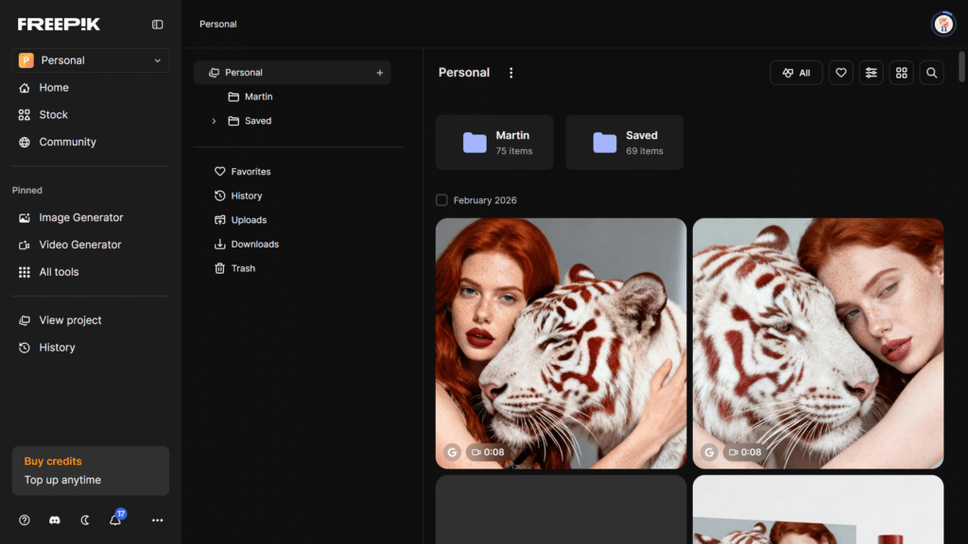The image size is (968, 544).
Task: Open the Saved folder card
Action: pyautogui.click(x=624, y=143)
